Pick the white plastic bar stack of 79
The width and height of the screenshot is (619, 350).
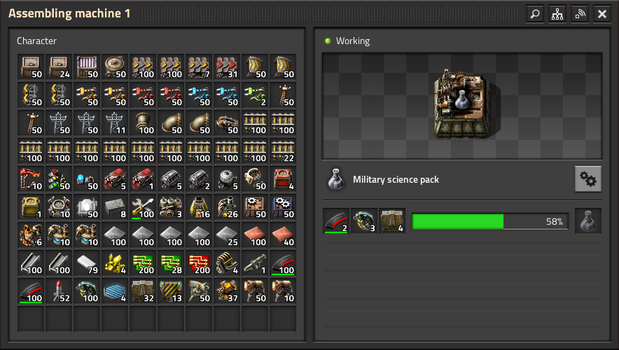coord(87,263)
